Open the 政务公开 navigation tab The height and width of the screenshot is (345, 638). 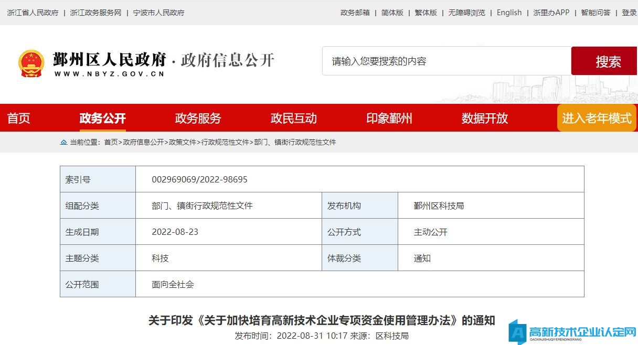[102, 118]
